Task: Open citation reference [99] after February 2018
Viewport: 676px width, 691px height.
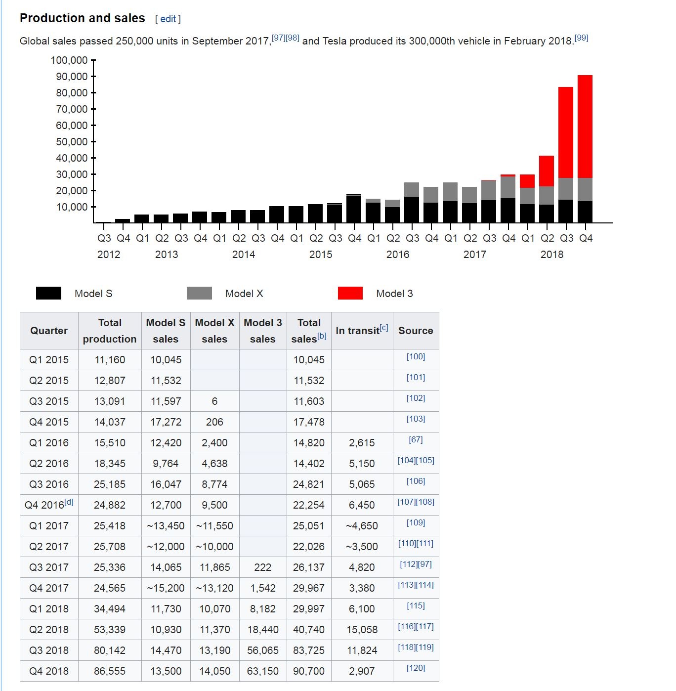Action: pos(581,38)
